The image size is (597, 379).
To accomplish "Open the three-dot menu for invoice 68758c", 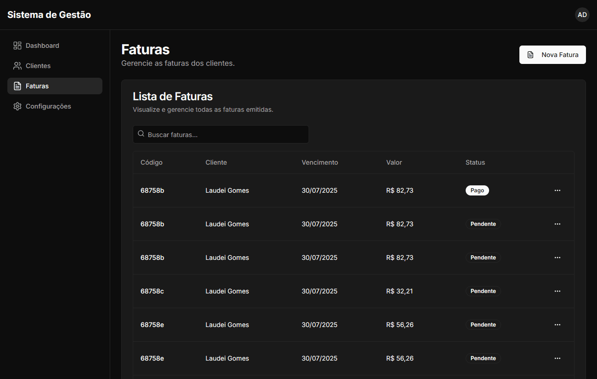I will click(558, 291).
